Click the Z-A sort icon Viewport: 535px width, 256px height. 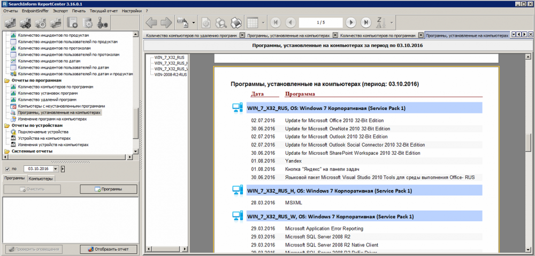pyautogui.click(x=380, y=23)
